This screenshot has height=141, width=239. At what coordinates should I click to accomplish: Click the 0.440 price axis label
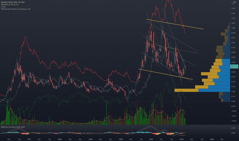pyautogui.click(x=233, y=72)
